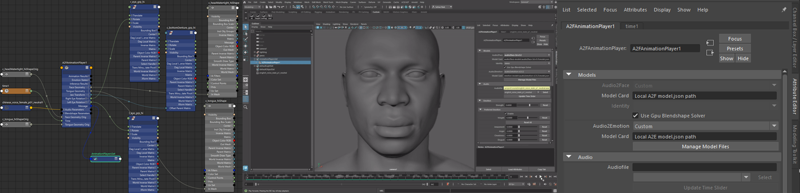Pin the enlarged Attribute Editor panel

(x=784, y=10)
